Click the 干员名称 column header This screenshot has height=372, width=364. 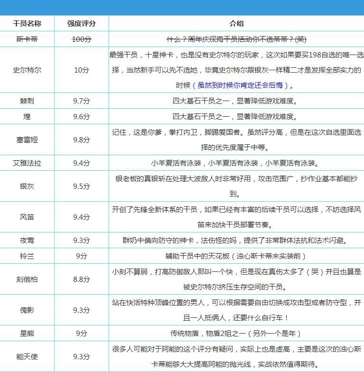(x=27, y=23)
